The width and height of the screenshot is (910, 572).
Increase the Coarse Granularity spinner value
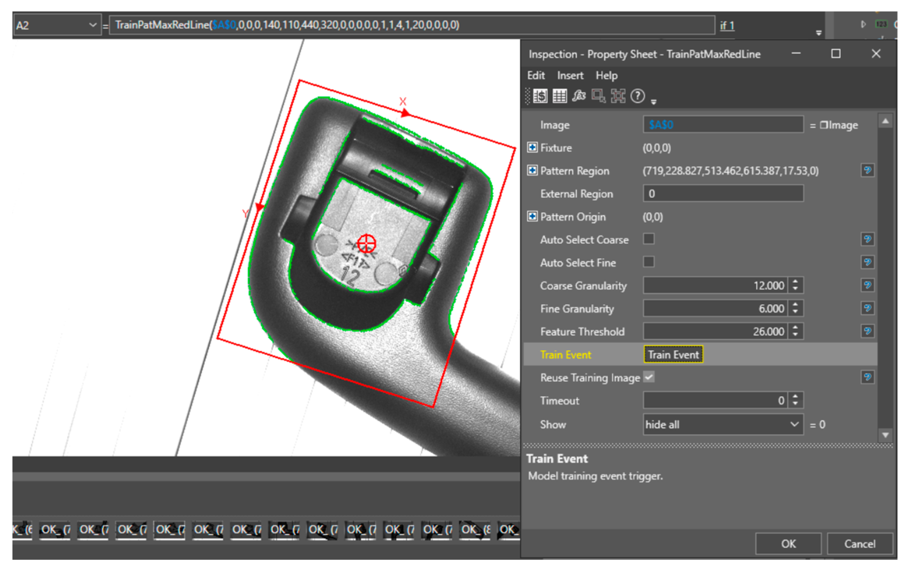[796, 282]
